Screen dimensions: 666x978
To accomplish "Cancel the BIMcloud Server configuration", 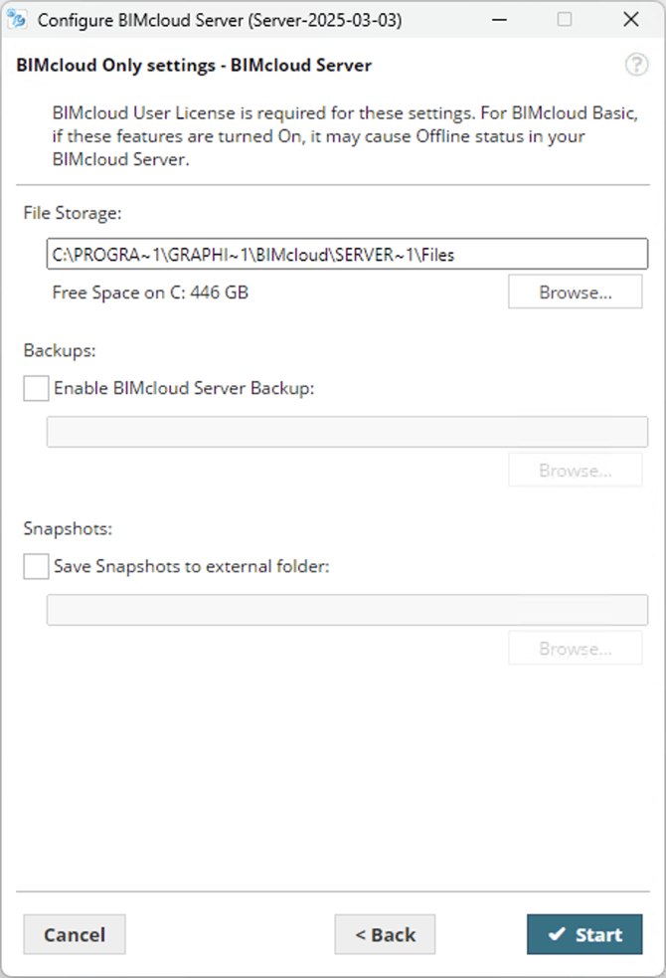I will [x=74, y=934].
